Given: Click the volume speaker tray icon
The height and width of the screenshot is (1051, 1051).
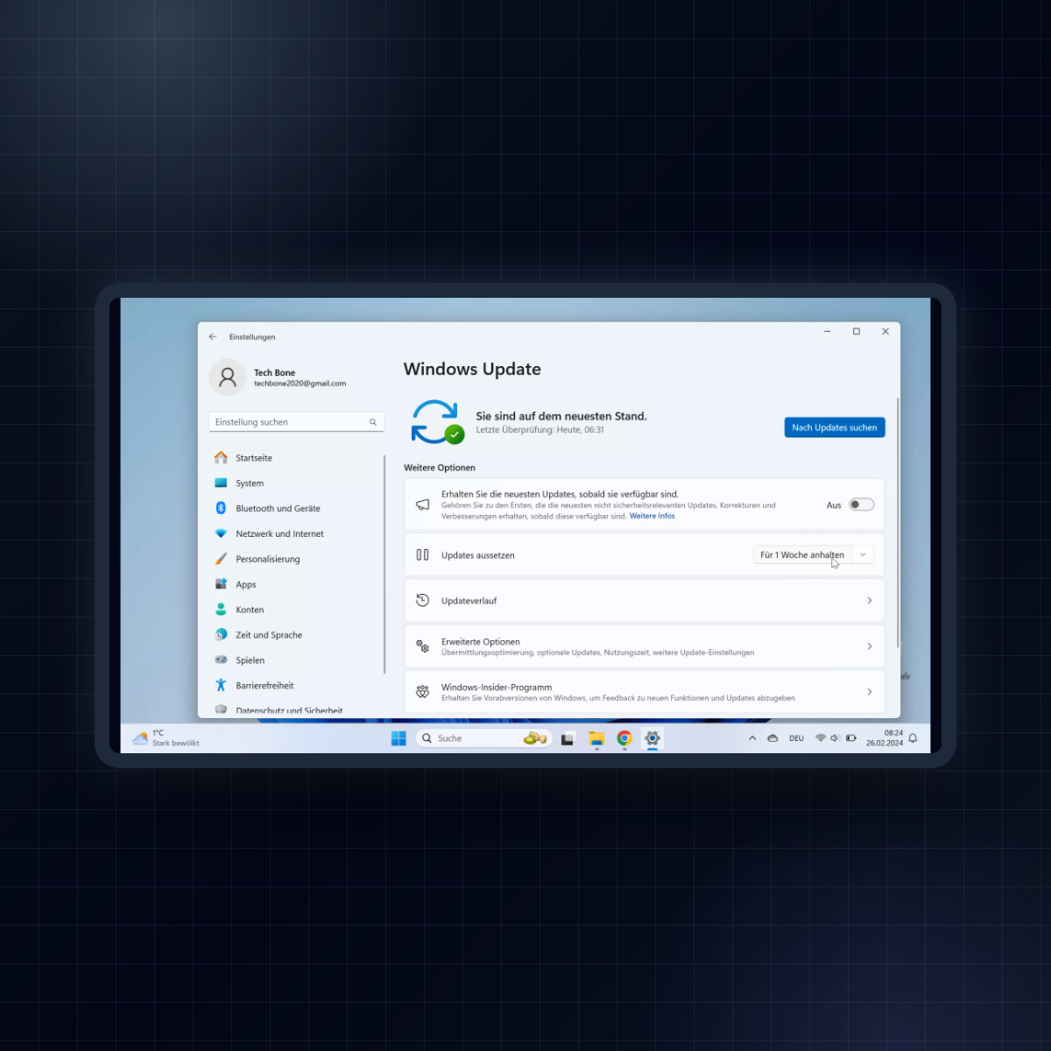Looking at the screenshot, I should (836, 738).
